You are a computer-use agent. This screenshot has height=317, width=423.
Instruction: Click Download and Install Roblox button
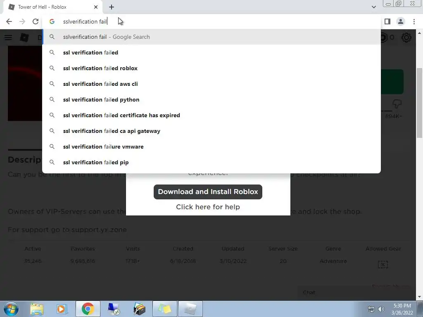pos(208,192)
